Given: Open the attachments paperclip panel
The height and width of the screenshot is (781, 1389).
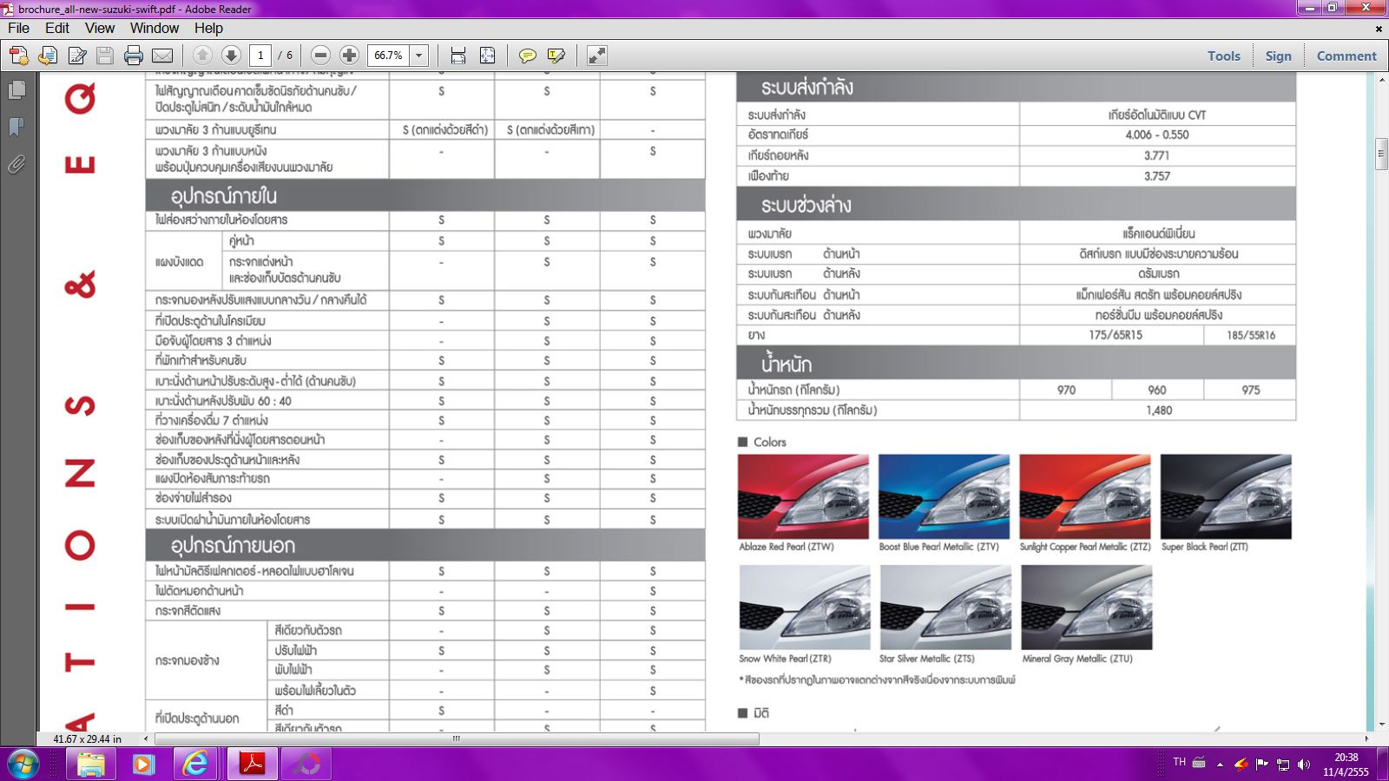Looking at the screenshot, I should click(x=16, y=164).
